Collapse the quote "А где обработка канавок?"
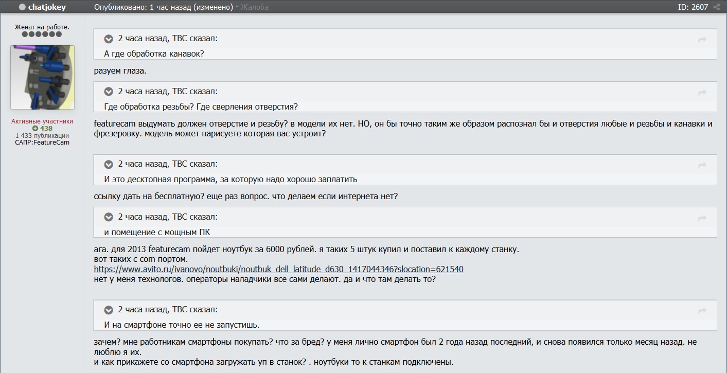 coord(109,39)
